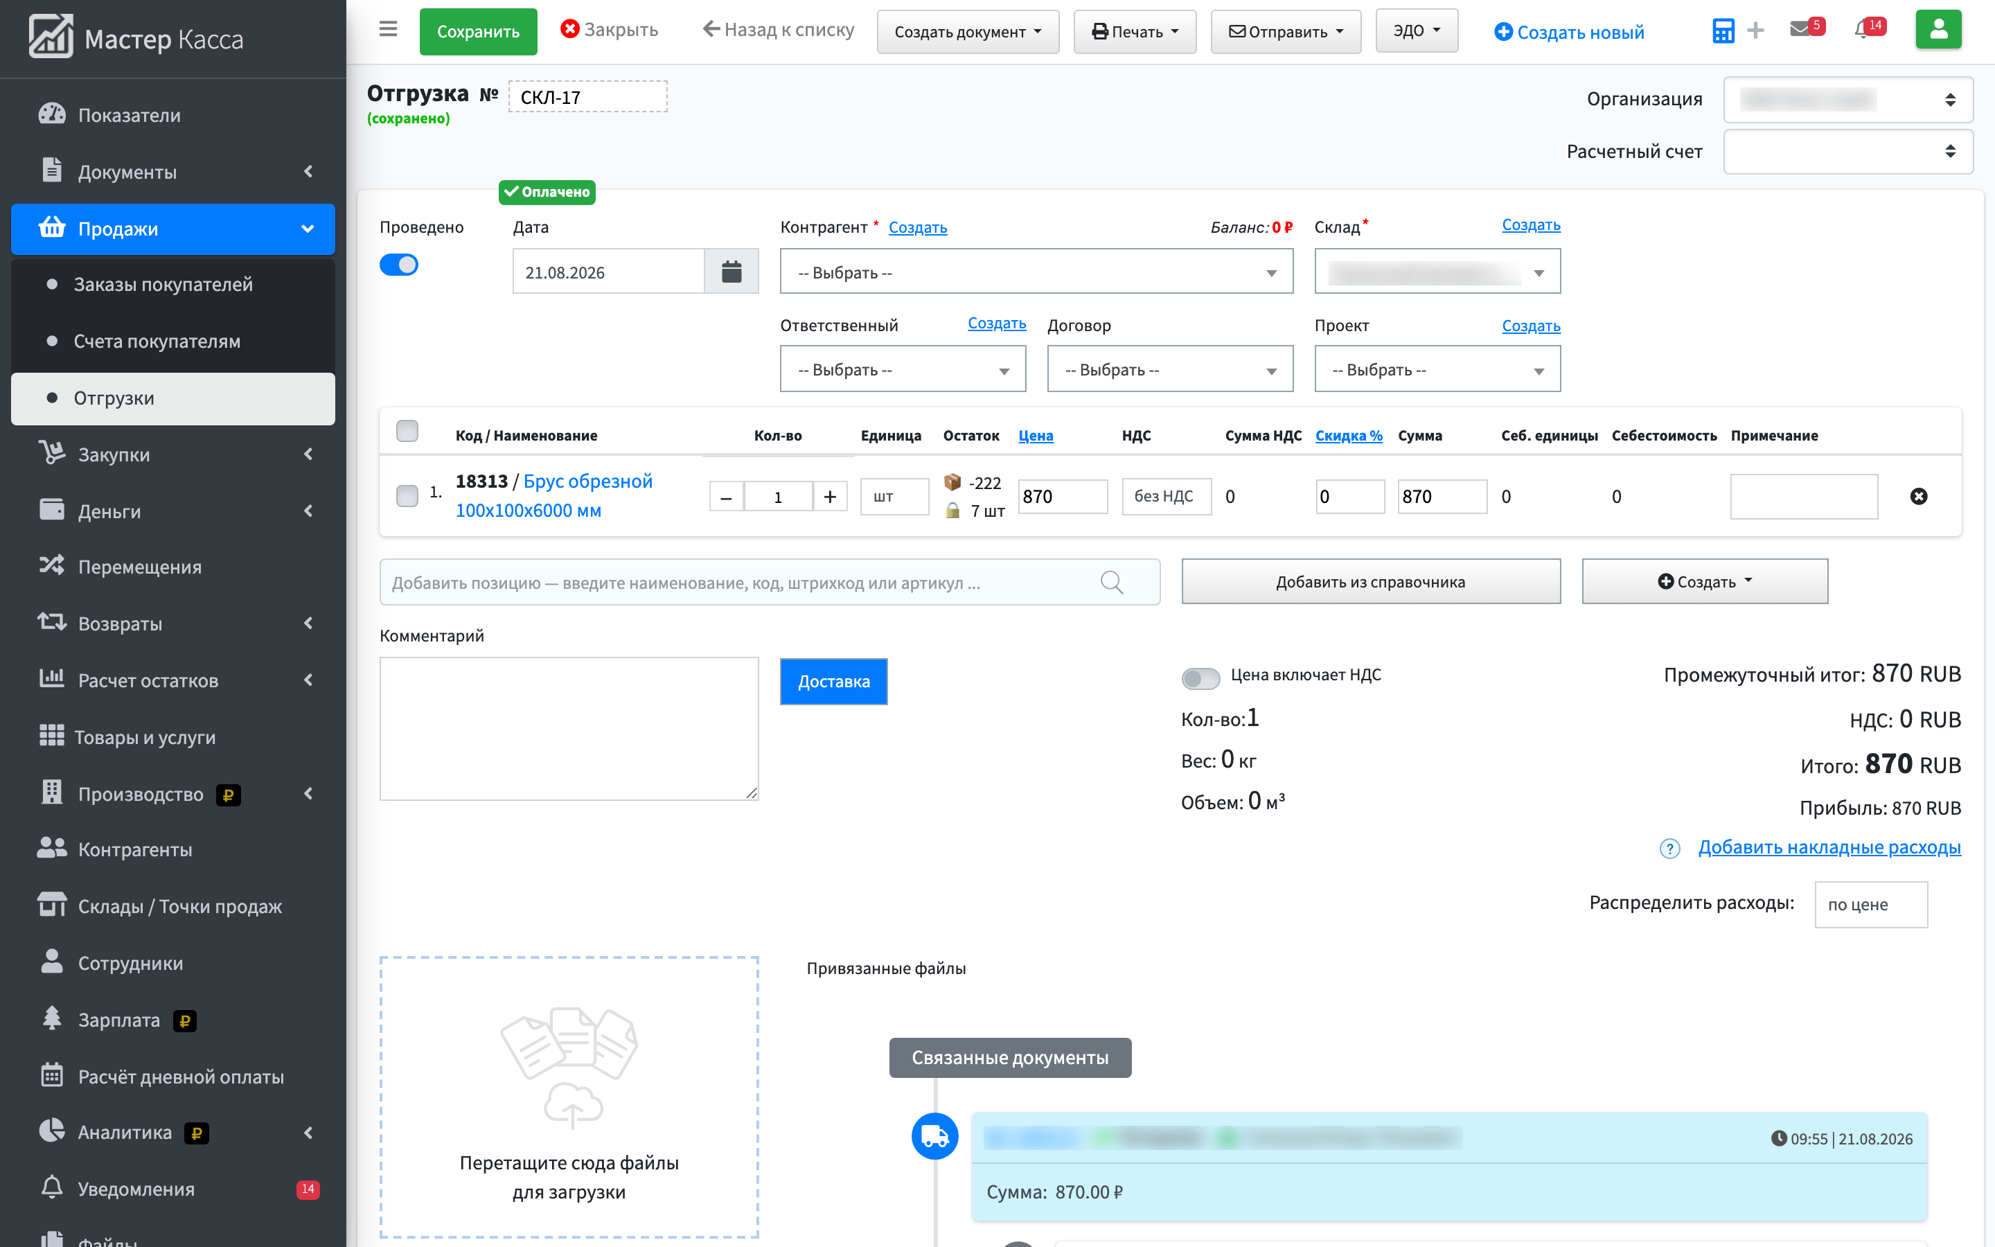This screenshot has width=1995, height=1247.
Task: Toggle sidebar with hamburger menu icon
Action: coord(389,30)
